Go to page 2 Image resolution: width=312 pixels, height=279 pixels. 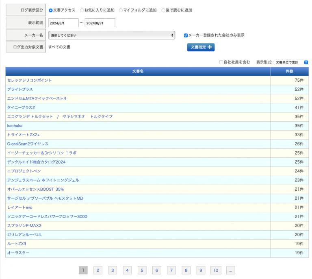98,270
